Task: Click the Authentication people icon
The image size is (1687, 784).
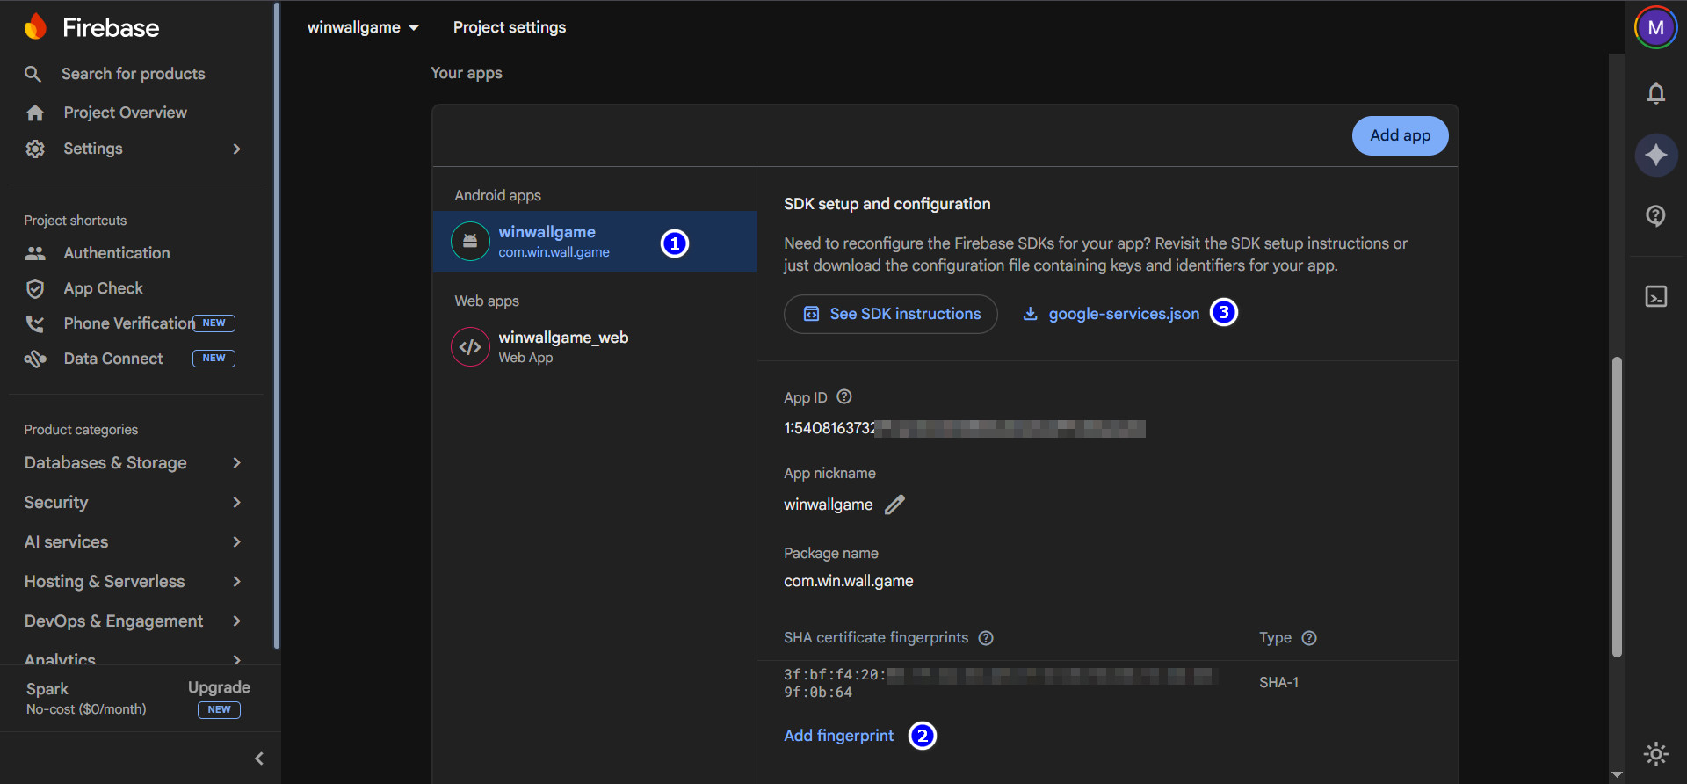Action: click(35, 253)
